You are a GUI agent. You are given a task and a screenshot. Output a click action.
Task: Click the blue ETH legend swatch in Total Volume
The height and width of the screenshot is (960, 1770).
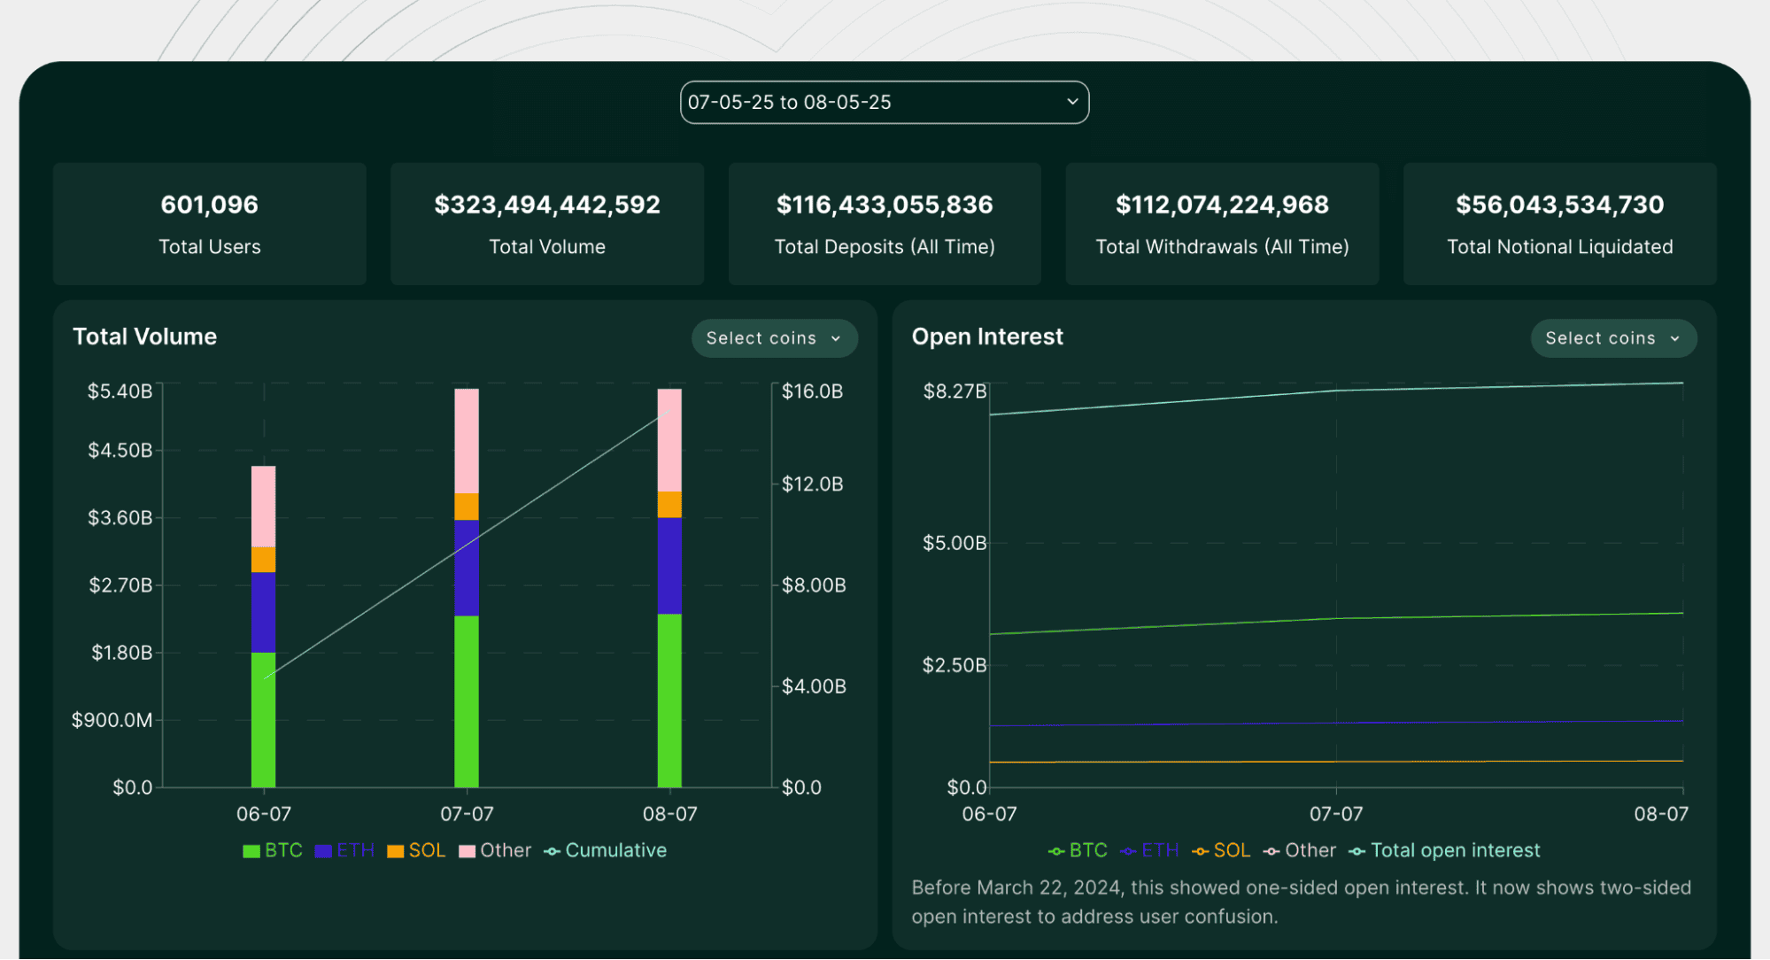pos(323,851)
